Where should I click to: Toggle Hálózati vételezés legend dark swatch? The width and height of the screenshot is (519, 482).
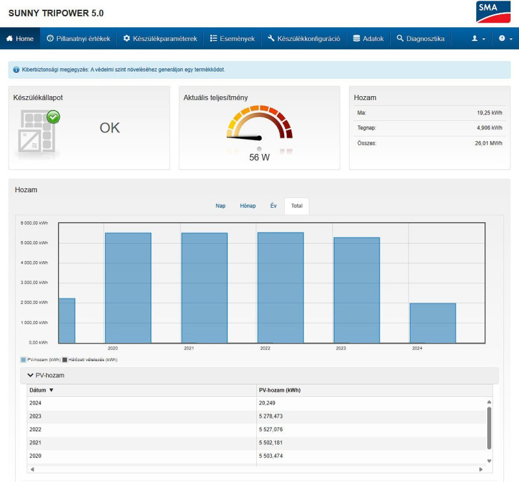coord(65,360)
